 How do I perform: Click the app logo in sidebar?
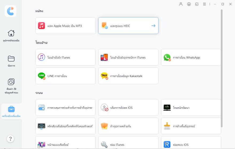click(x=10, y=11)
